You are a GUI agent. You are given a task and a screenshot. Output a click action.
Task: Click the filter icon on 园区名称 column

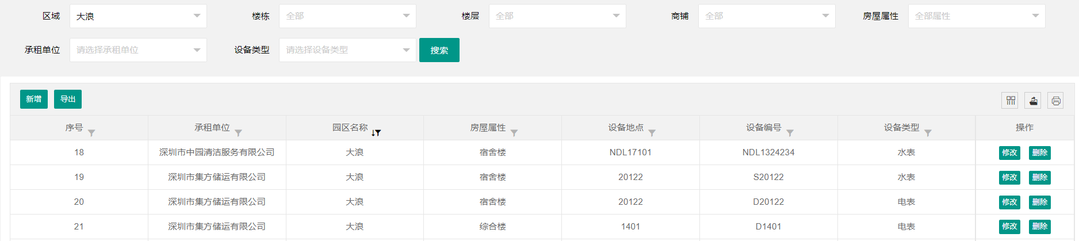377,133
